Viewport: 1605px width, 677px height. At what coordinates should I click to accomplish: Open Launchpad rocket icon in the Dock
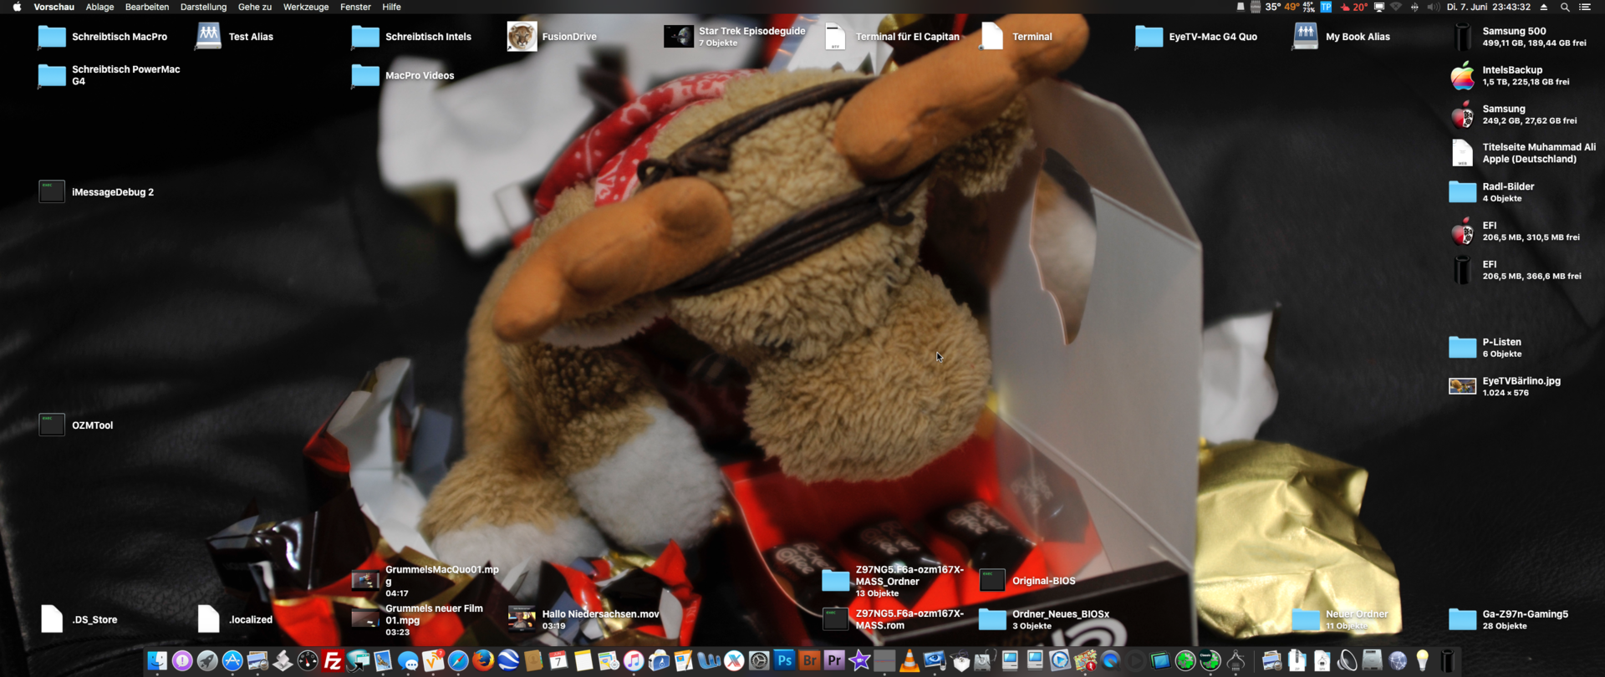click(207, 661)
